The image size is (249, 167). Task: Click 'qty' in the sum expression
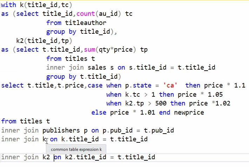[x=105, y=50]
